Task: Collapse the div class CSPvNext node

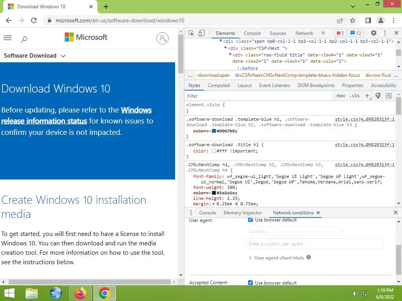Action: pos(225,48)
